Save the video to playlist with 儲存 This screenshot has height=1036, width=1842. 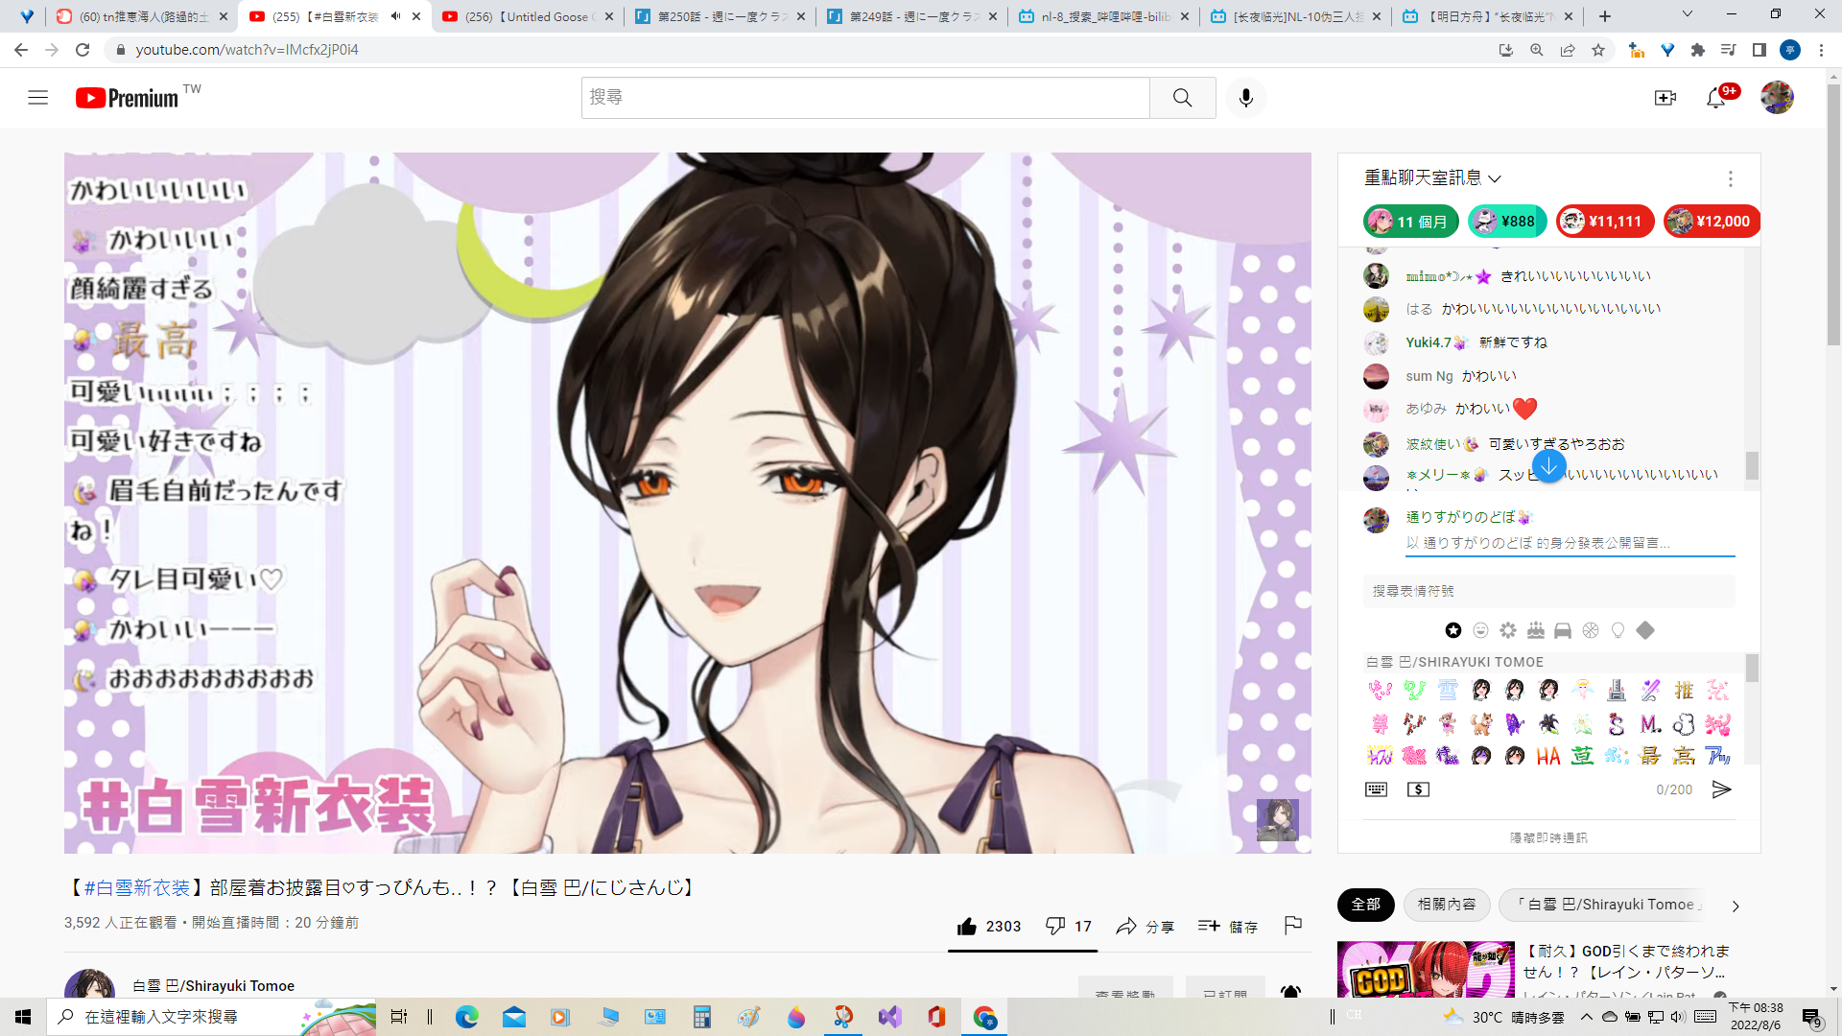coord(1227,927)
